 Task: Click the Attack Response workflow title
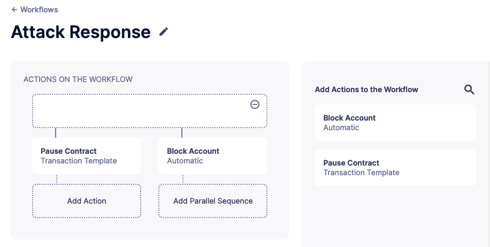click(81, 32)
